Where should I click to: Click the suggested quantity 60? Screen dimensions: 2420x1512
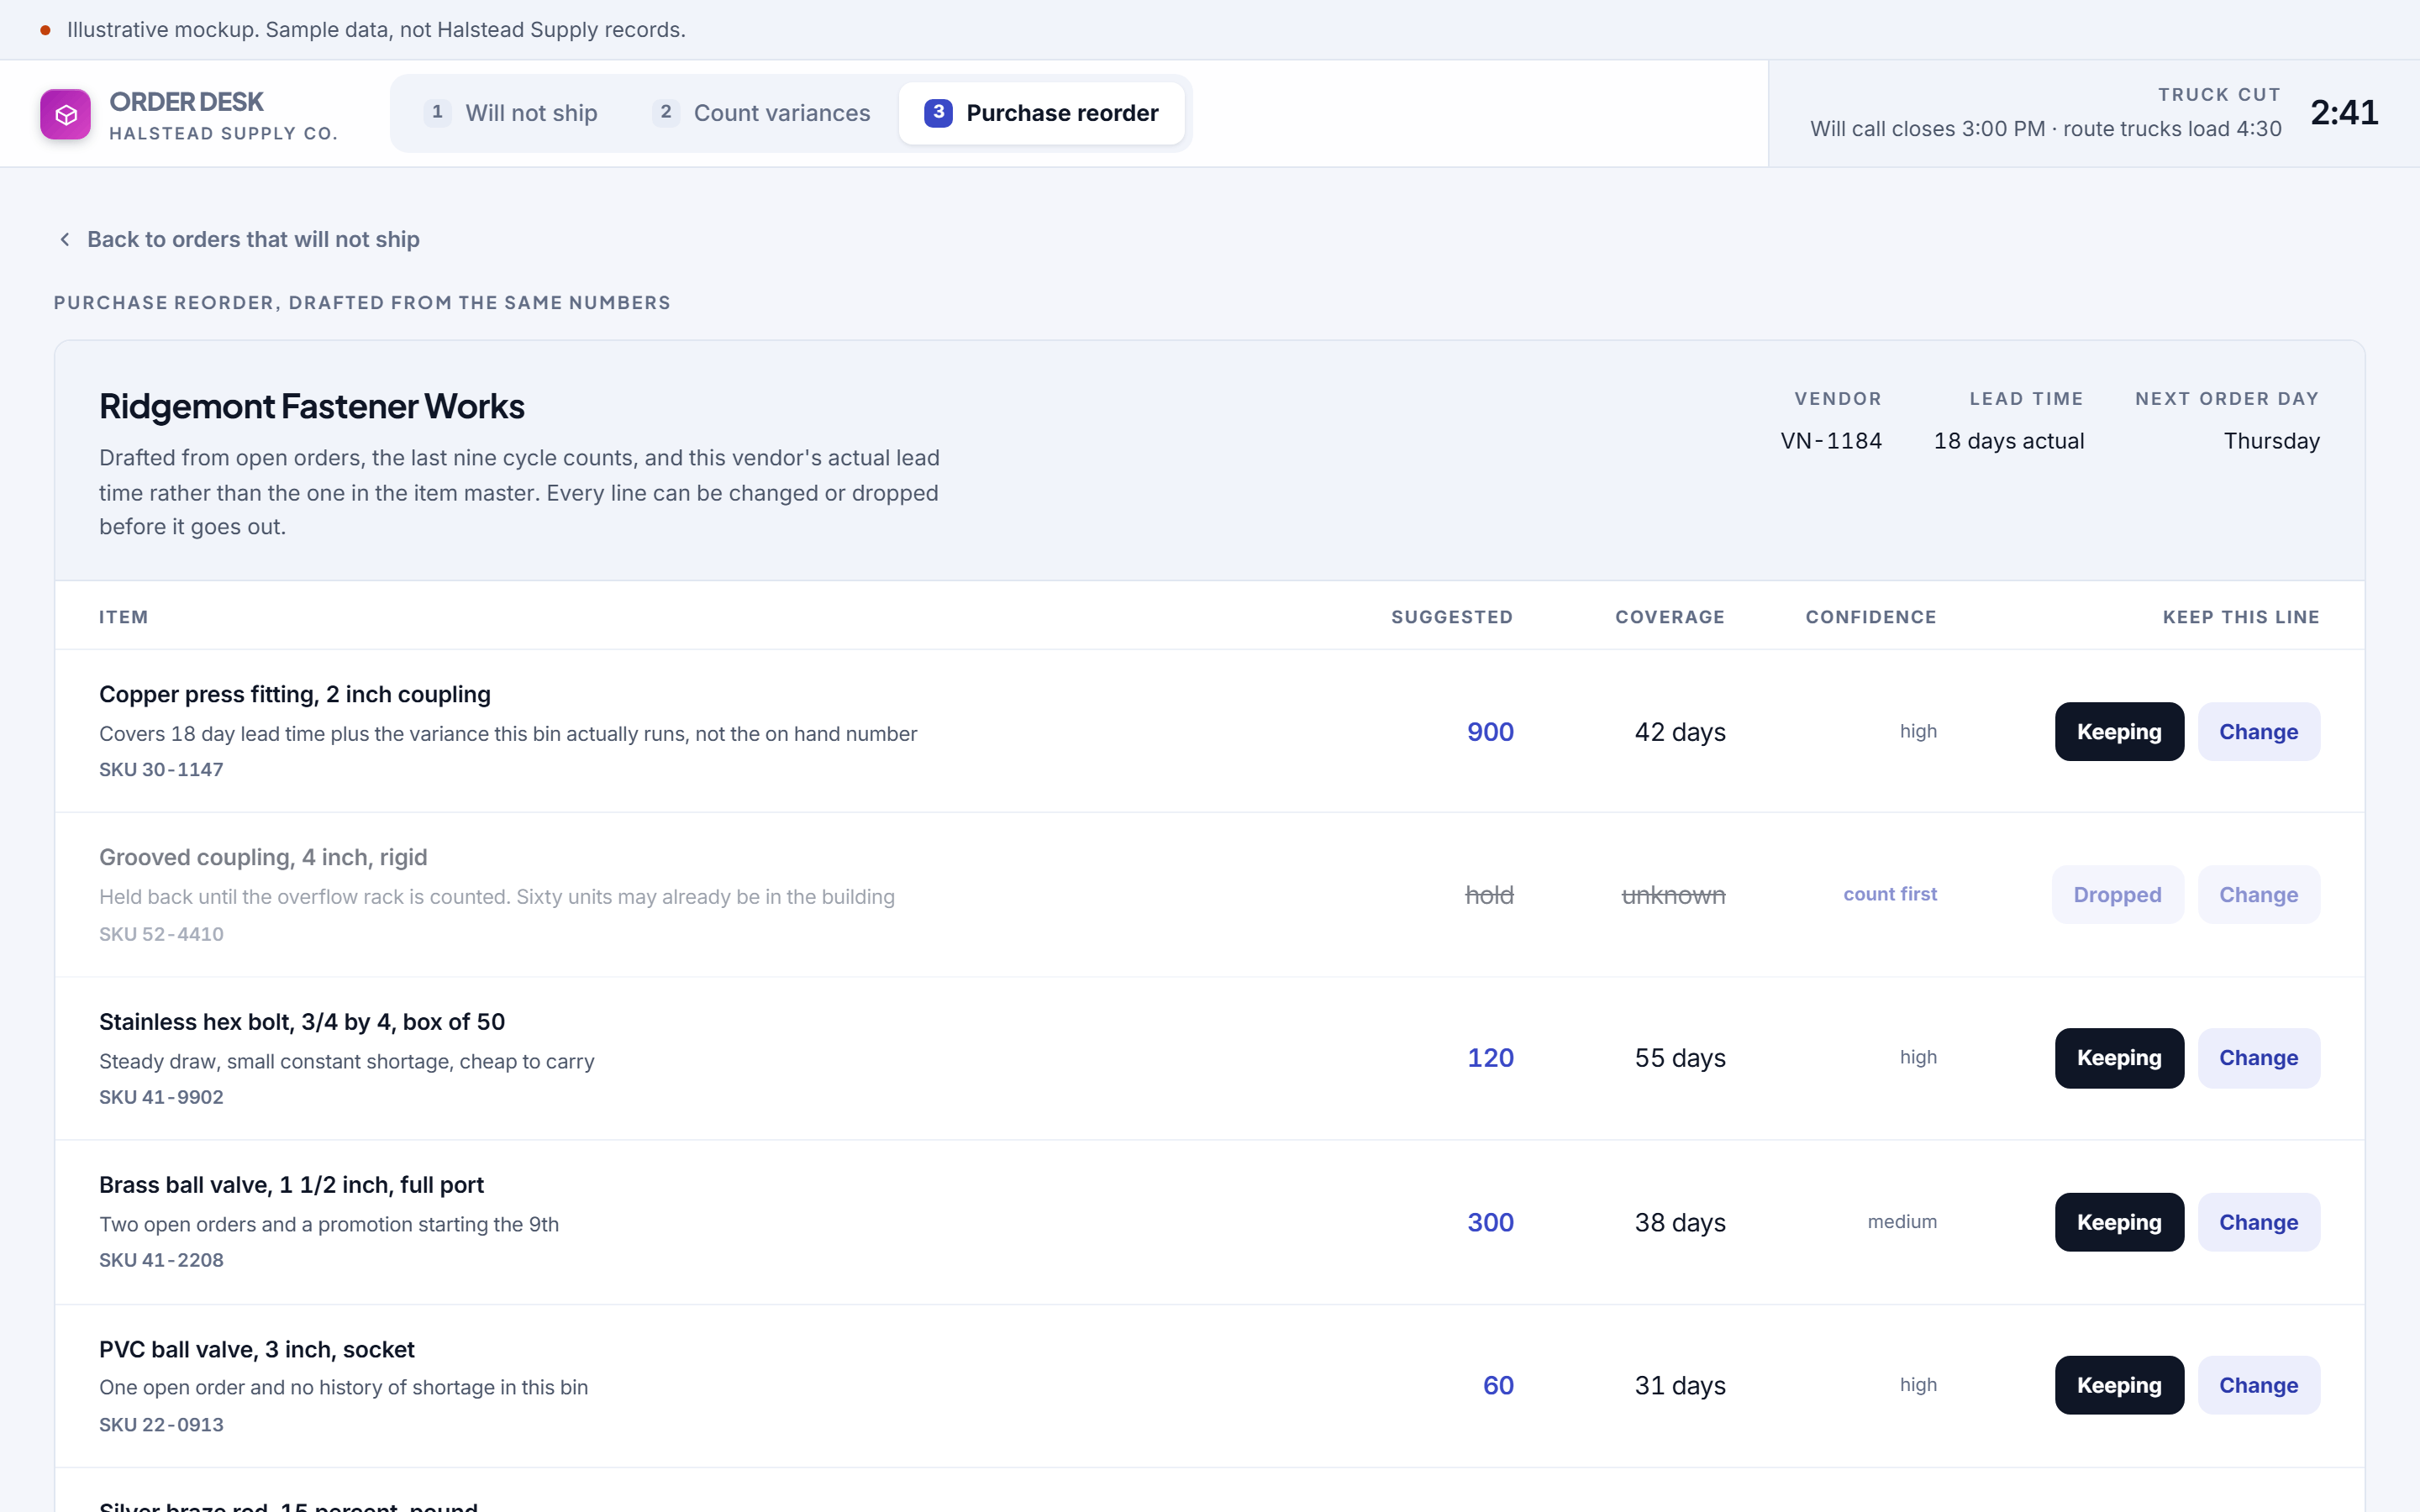(1498, 1385)
